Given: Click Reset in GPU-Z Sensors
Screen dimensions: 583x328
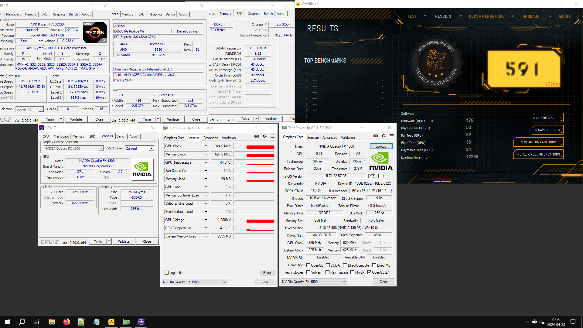Looking at the screenshot, I should coord(268,273).
